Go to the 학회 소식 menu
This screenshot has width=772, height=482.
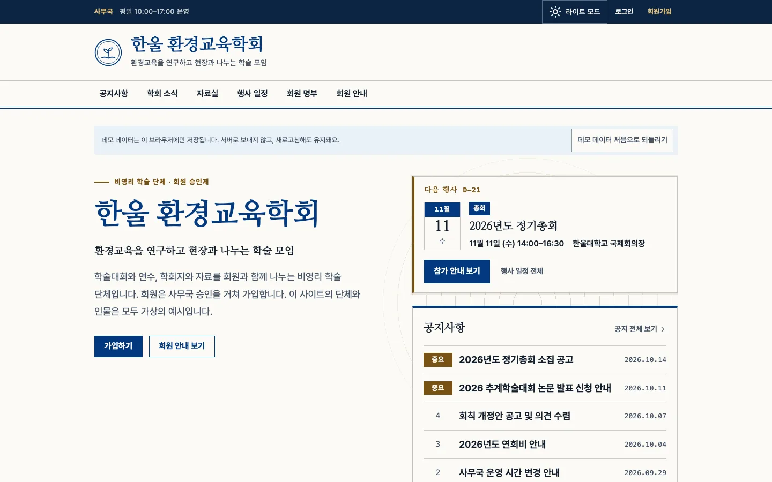(x=162, y=94)
